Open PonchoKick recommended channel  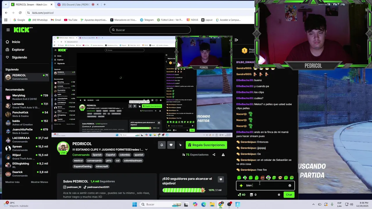click(27, 114)
